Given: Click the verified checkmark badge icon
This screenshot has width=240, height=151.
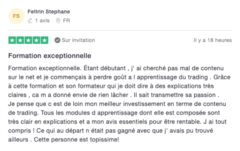Looking at the screenshot, I should coord(57,40).
